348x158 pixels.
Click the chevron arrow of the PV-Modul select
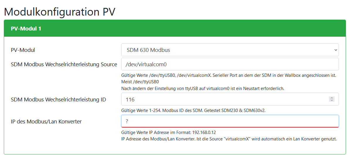tap(336, 50)
